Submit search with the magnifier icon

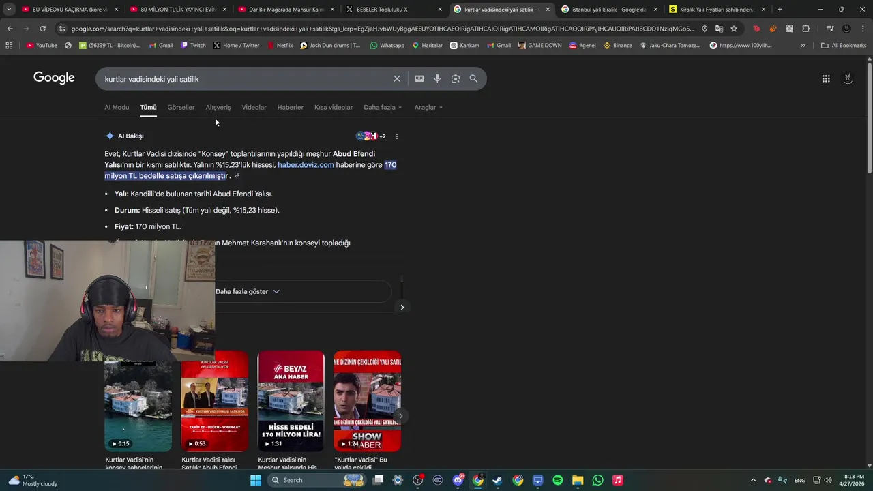point(473,78)
